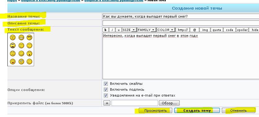Click the Описание темы label
259x117 pixels.
point(24,23)
